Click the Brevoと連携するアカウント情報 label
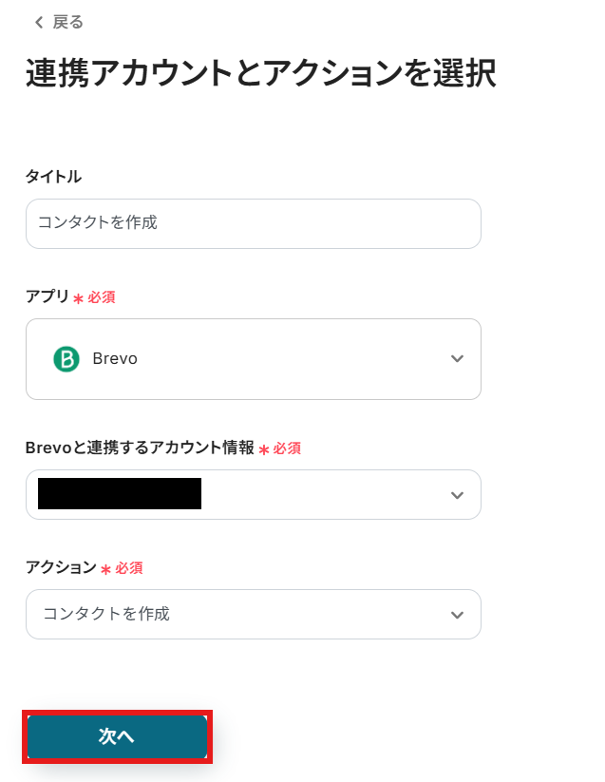Image resolution: width=605 pixels, height=782 pixels. coord(140,448)
